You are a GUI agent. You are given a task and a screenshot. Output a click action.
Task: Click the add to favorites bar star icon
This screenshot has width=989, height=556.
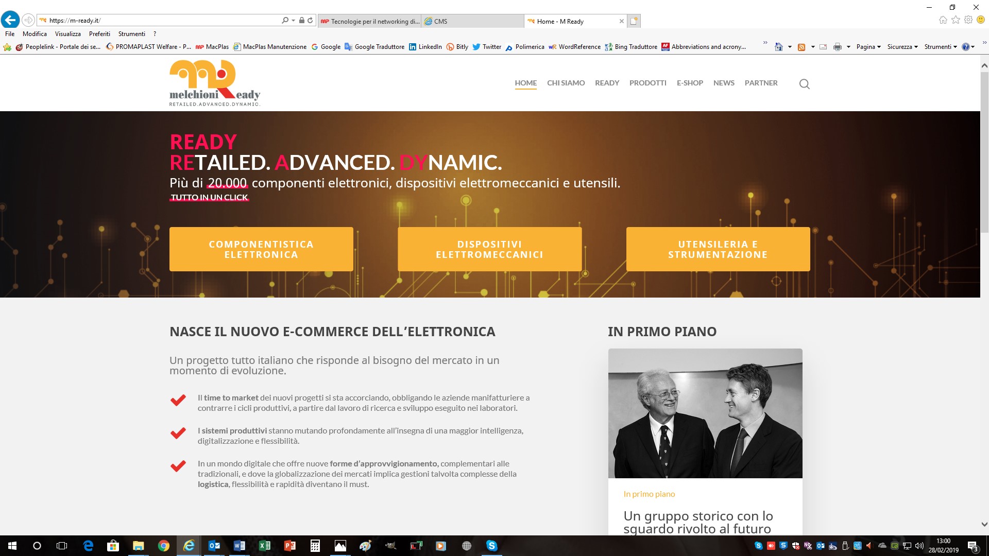[7, 47]
